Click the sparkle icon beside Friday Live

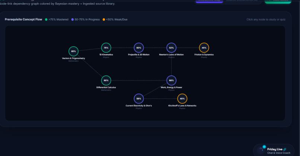click(x=285, y=149)
